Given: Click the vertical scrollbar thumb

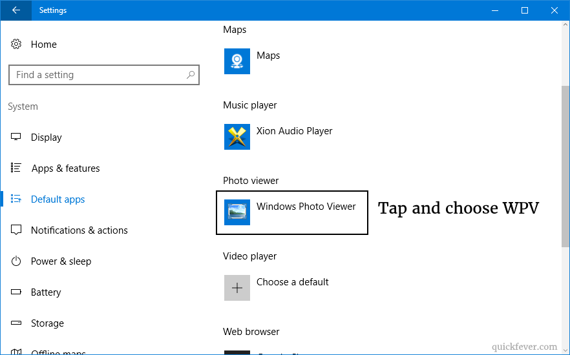Looking at the screenshot, I should [x=565, y=167].
